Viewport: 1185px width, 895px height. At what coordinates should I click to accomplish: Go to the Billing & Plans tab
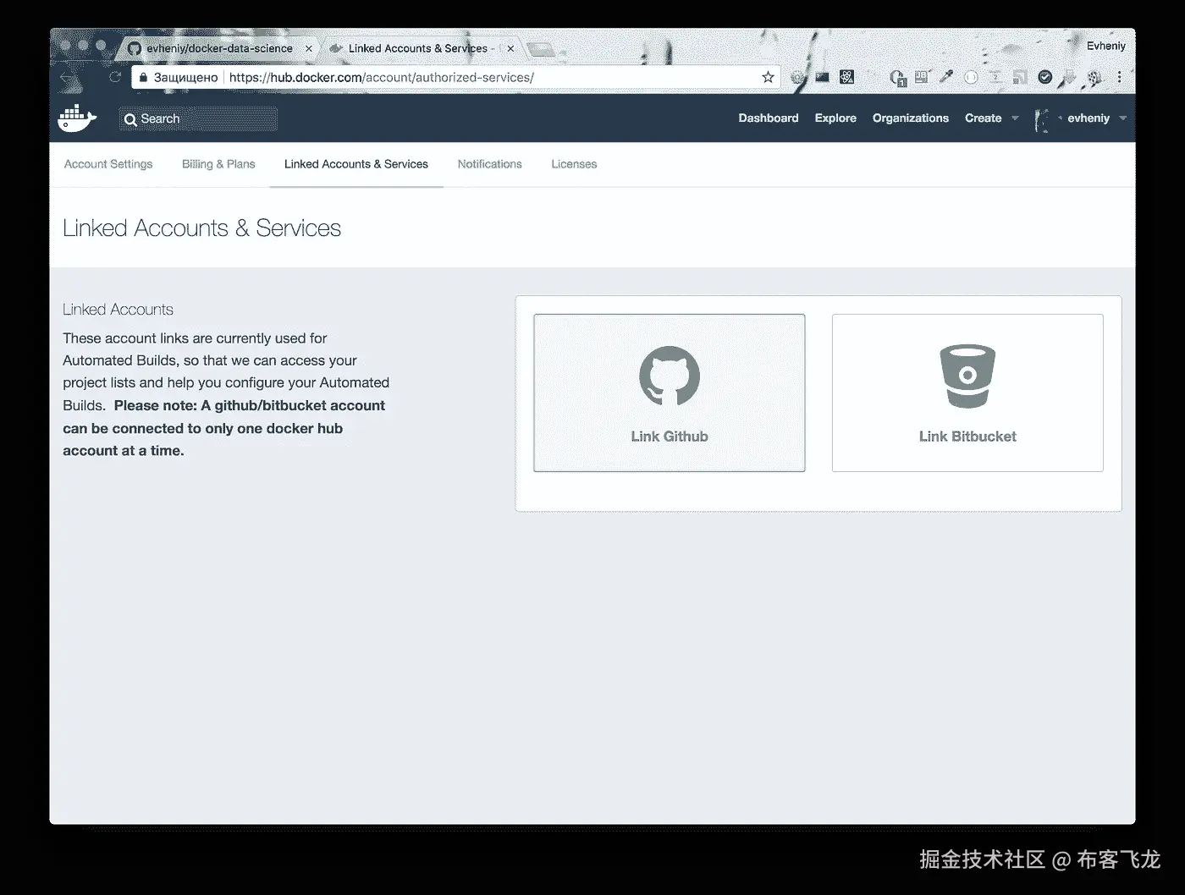point(218,164)
